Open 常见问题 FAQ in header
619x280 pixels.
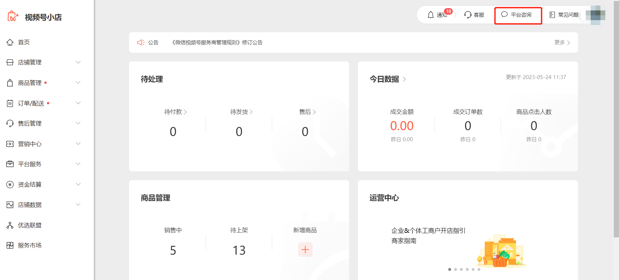click(x=568, y=15)
